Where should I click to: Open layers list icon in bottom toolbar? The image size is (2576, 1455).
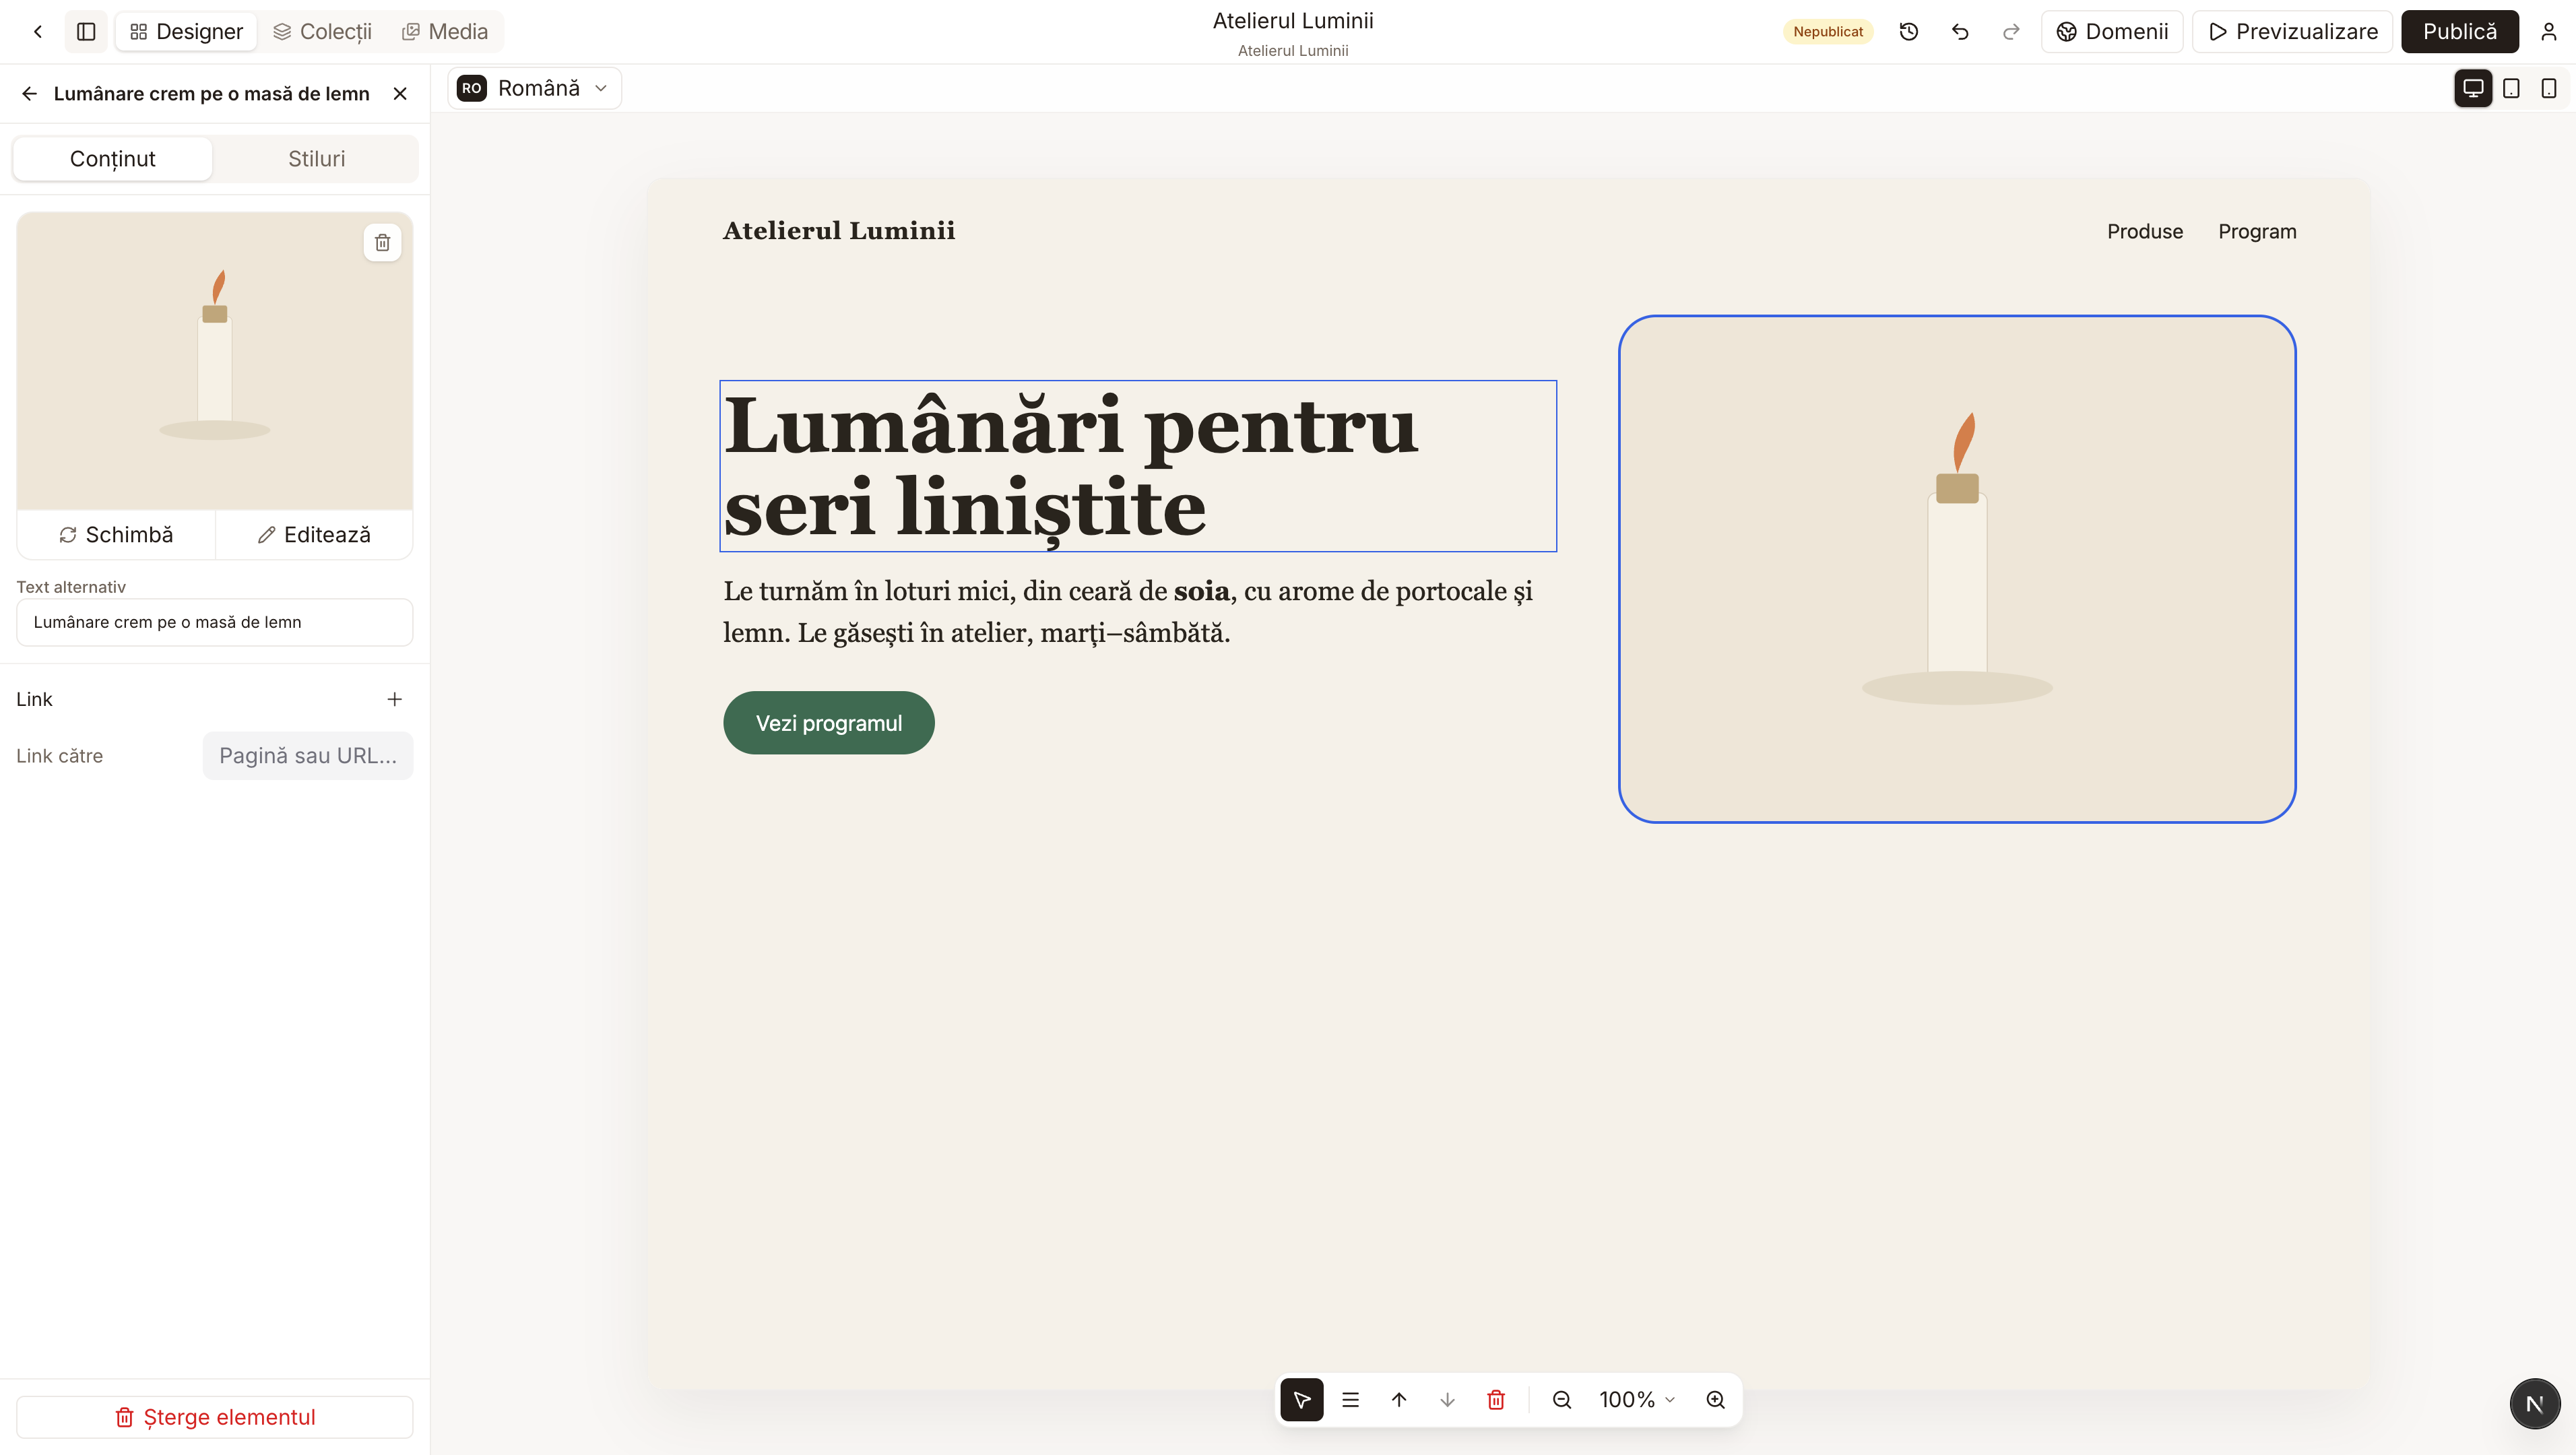coord(1350,1399)
